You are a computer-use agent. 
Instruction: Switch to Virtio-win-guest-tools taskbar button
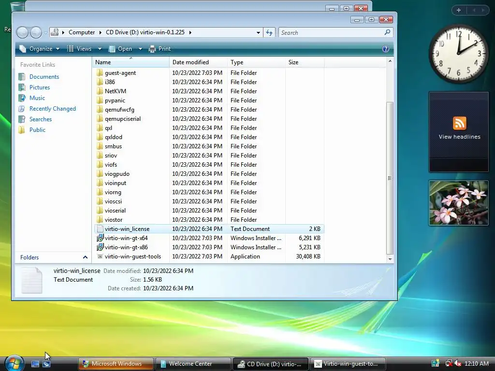click(348, 364)
